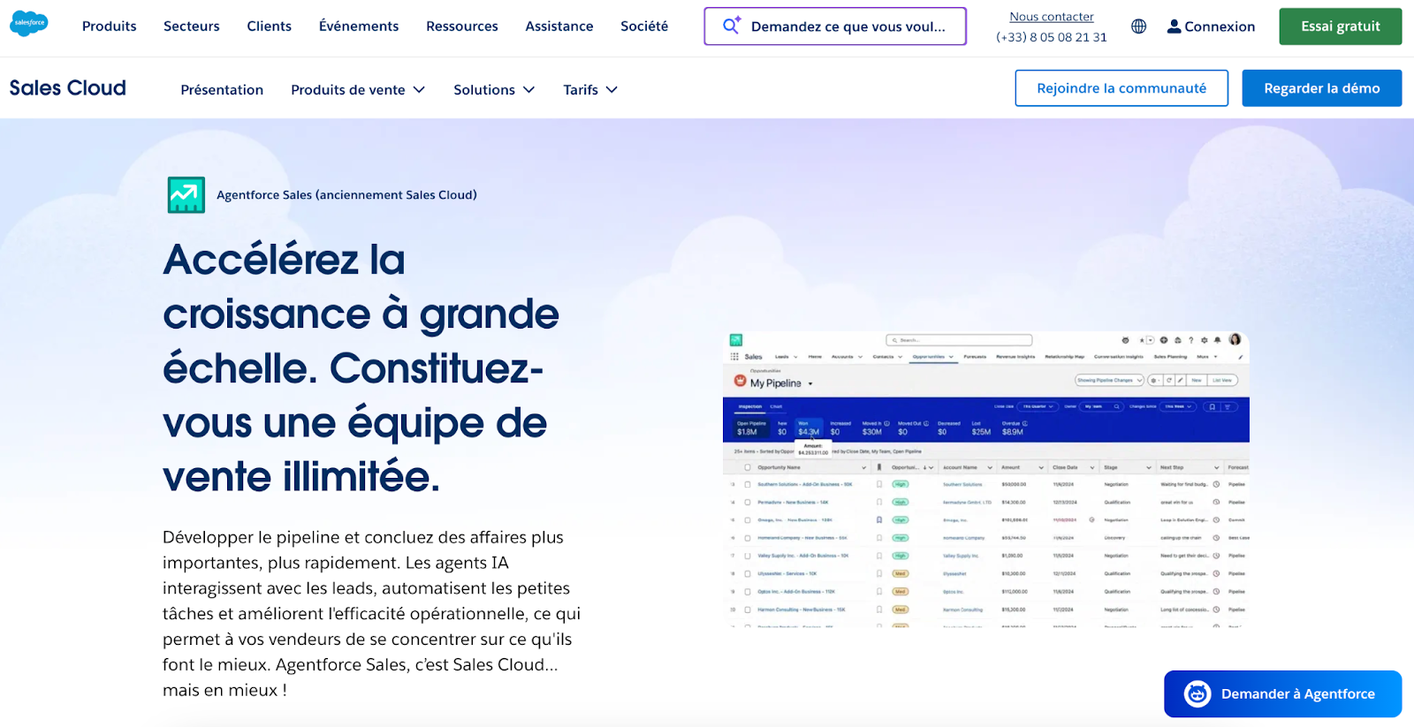Open the Showing Pipeline Changes dropdown
The width and height of the screenshot is (1414, 727).
1109,380
